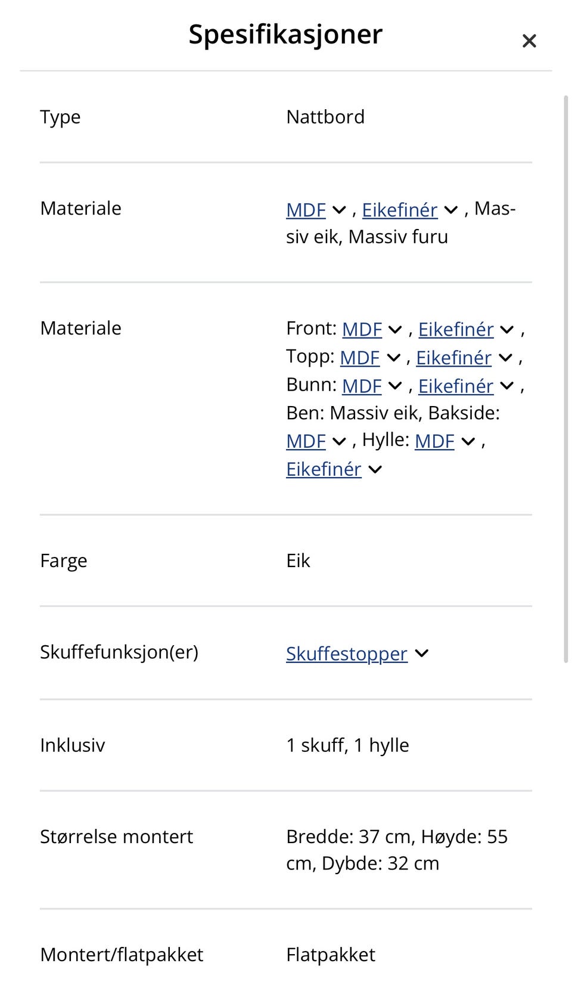
Task: Expand chevron next to first-row MDF
Action: click(339, 210)
